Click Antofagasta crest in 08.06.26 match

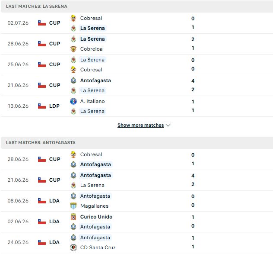click(73, 196)
